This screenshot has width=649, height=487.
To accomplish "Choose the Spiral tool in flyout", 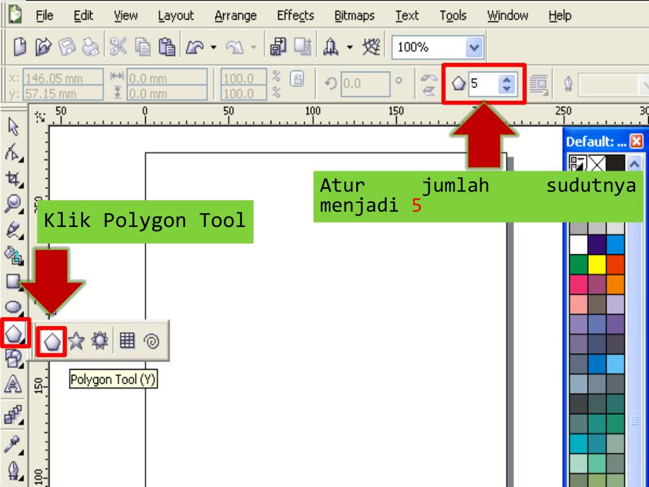I will (151, 341).
